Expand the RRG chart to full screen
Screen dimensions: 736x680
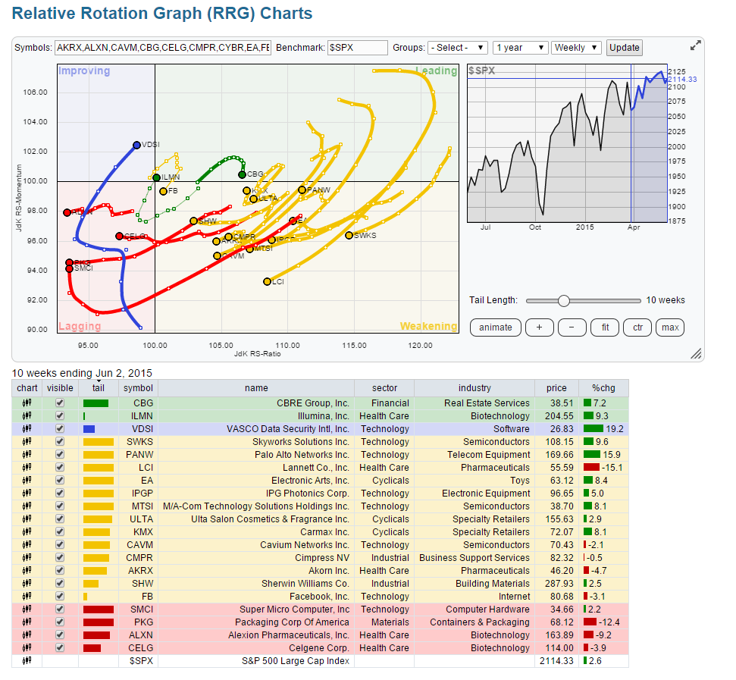pos(695,45)
